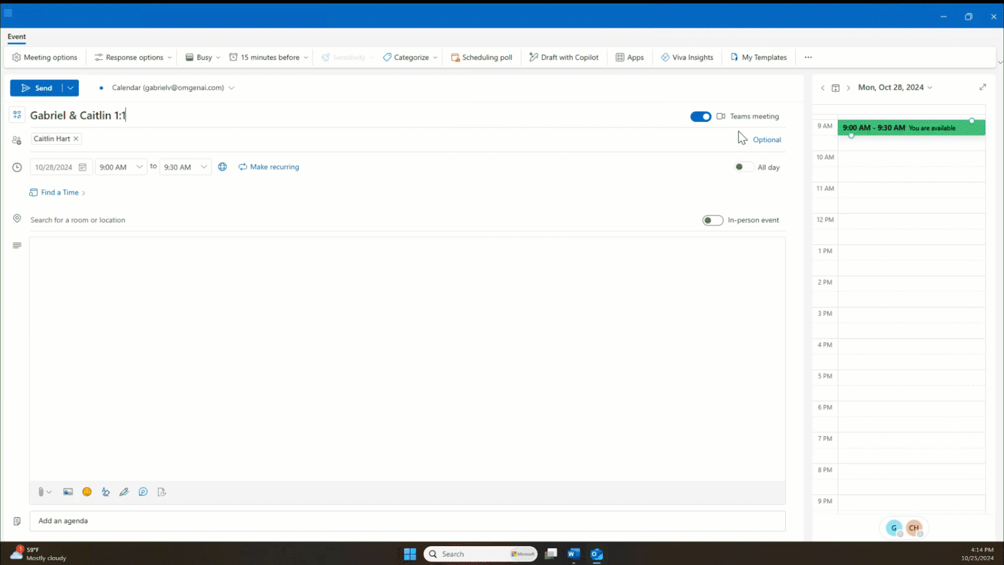Insert a picture into the event body
The image size is (1004, 565).
click(x=68, y=492)
